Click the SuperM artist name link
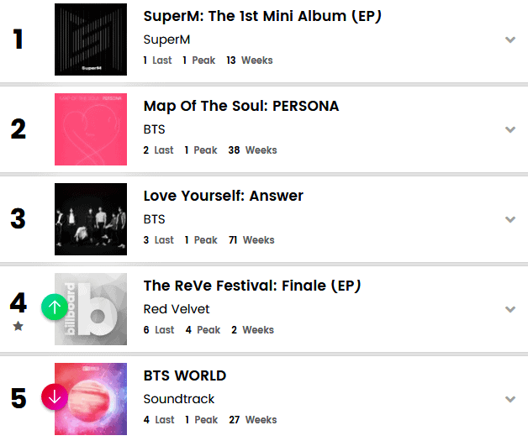 pos(168,39)
